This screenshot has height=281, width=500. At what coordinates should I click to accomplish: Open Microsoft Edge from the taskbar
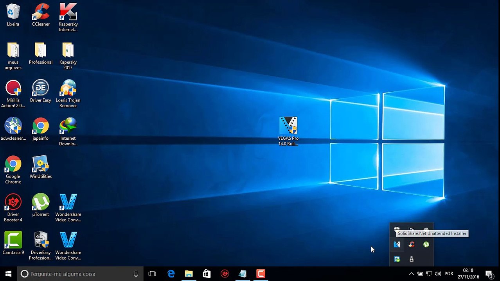[x=171, y=274]
